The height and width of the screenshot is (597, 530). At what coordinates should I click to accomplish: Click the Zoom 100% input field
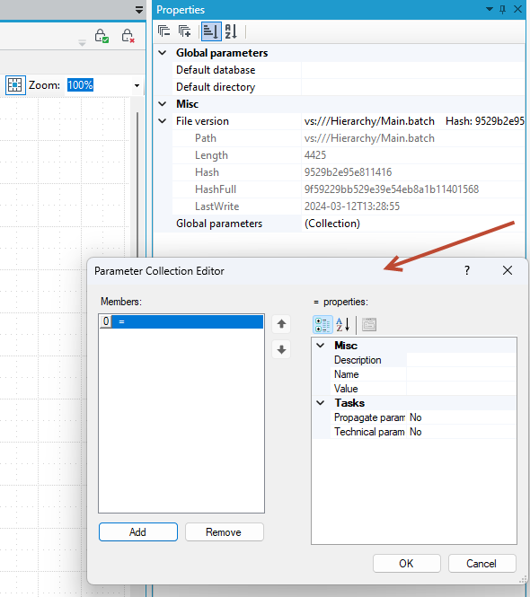pos(99,85)
